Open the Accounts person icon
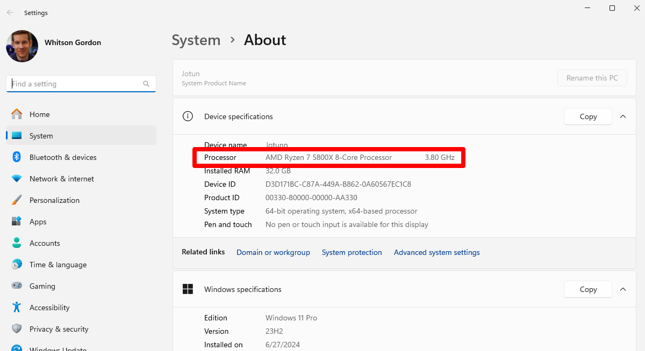The image size is (645, 351). click(17, 243)
